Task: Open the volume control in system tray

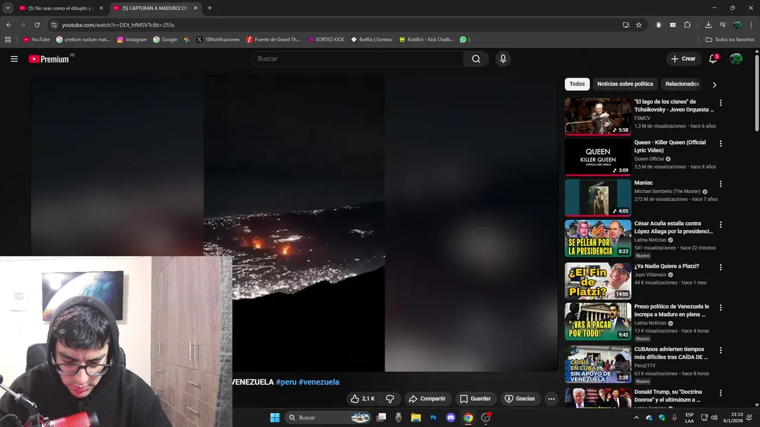Action: [x=714, y=418]
